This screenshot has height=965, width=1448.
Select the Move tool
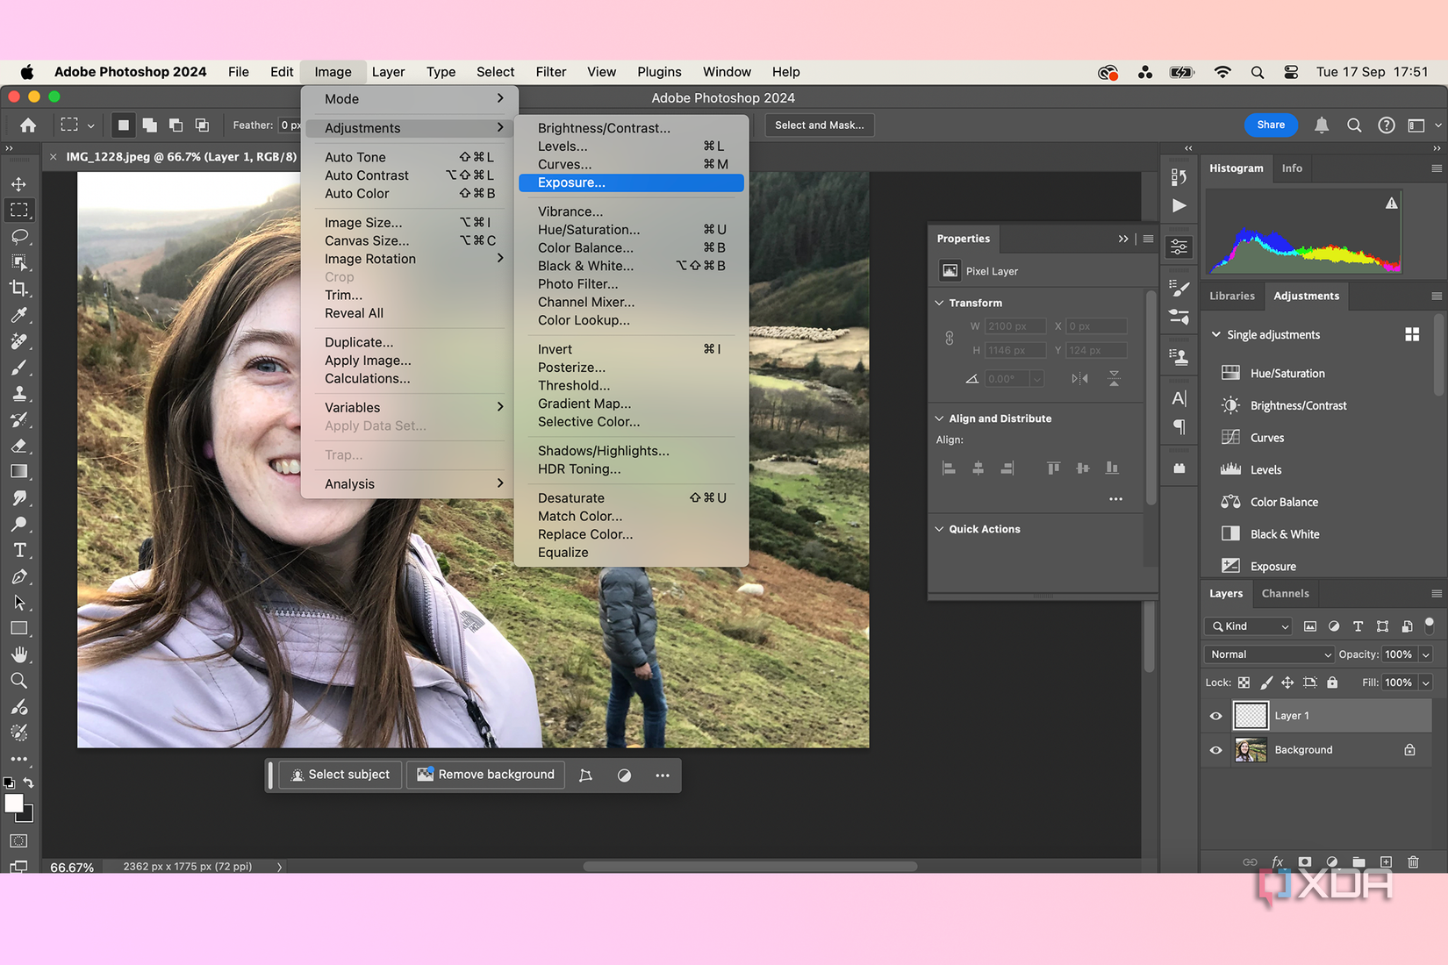pyautogui.click(x=19, y=183)
